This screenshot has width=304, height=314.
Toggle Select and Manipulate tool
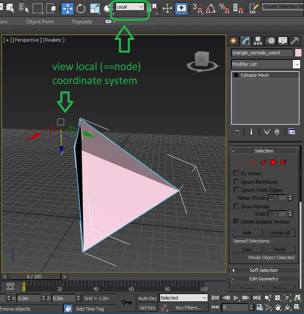167,8
